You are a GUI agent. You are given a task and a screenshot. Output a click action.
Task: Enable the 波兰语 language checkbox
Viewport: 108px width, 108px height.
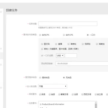pos(96,94)
